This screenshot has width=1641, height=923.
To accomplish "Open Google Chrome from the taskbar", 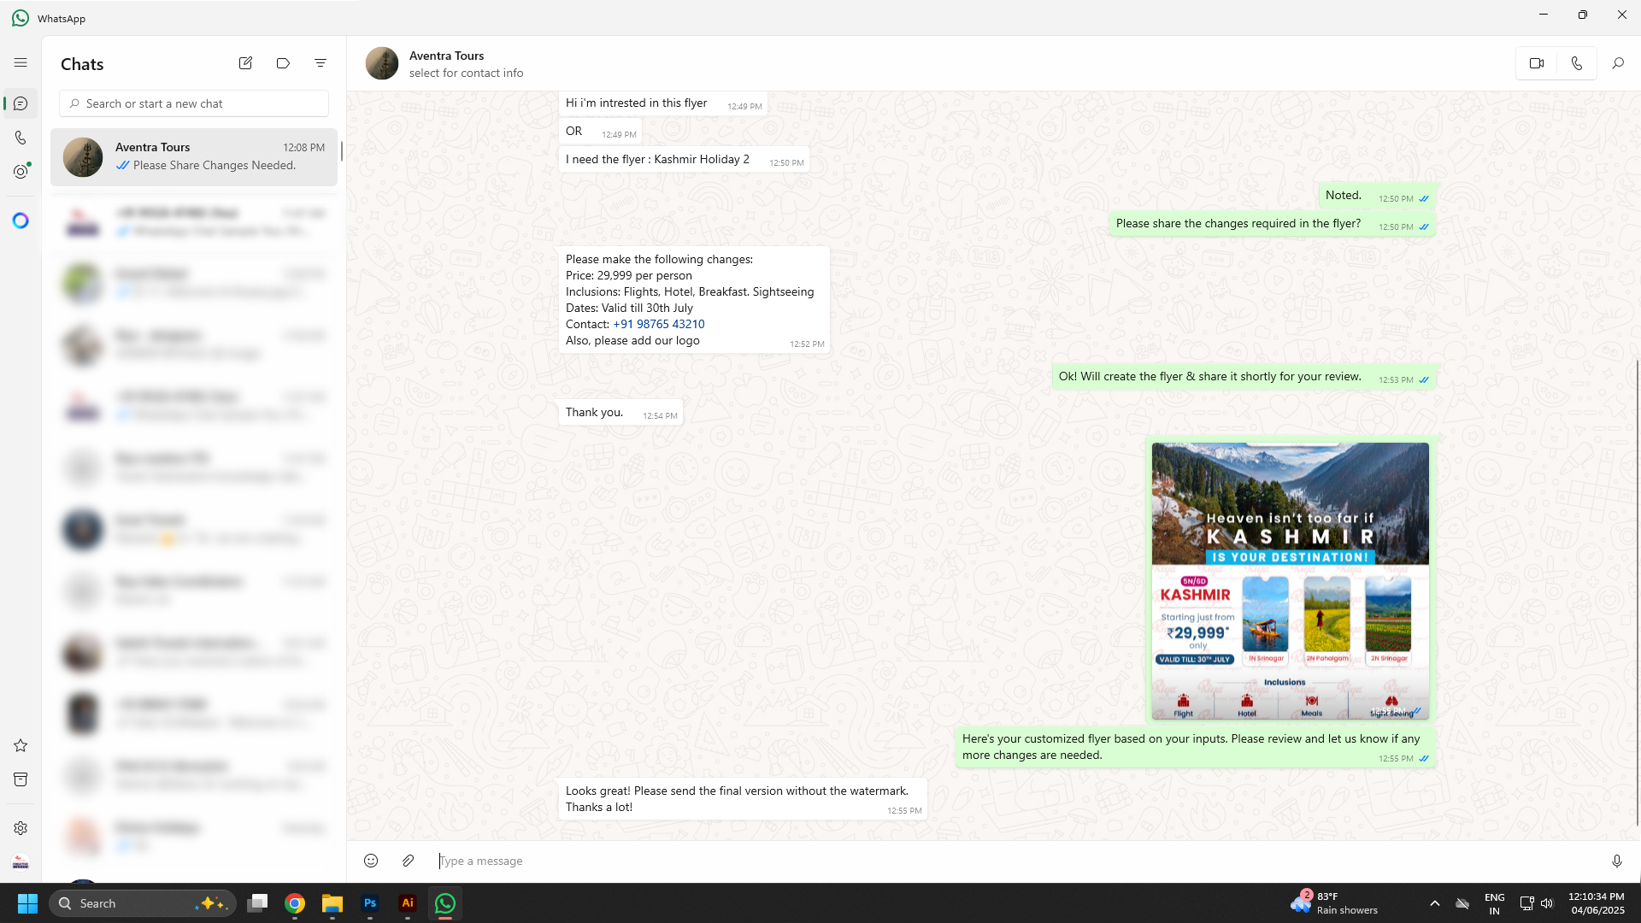I will pyautogui.click(x=295, y=903).
